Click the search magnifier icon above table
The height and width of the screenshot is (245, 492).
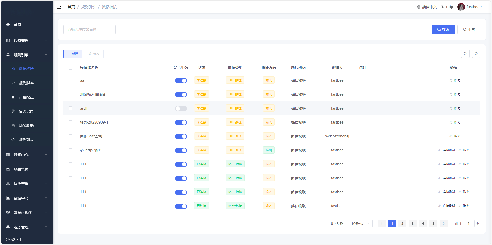tap(465, 54)
